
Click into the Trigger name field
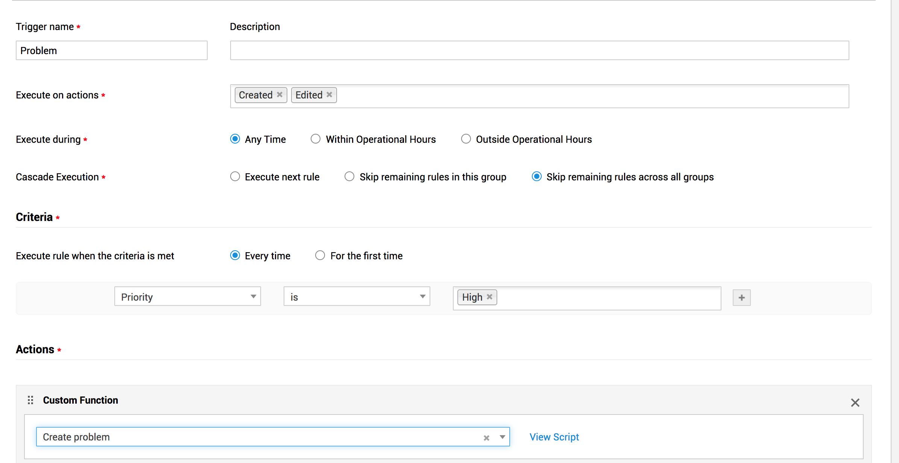click(x=111, y=50)
